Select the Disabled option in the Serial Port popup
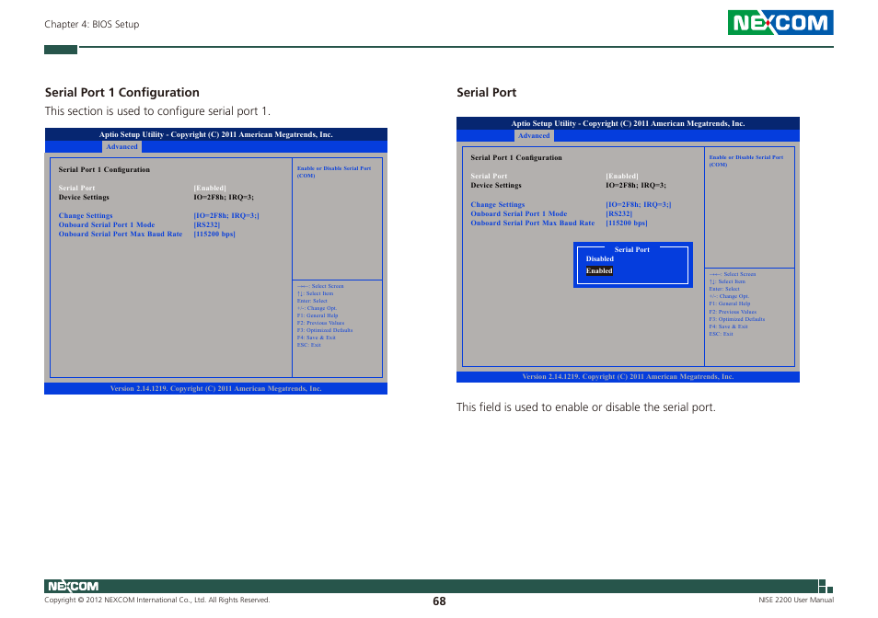878x618 pixels. pyautogui.click(x=600, y=259)
